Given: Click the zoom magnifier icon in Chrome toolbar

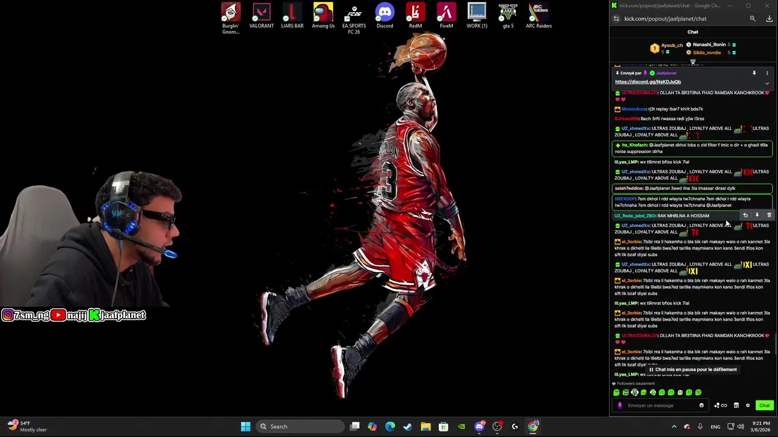Looking at the screenshot, I should [x=752, y=19].
